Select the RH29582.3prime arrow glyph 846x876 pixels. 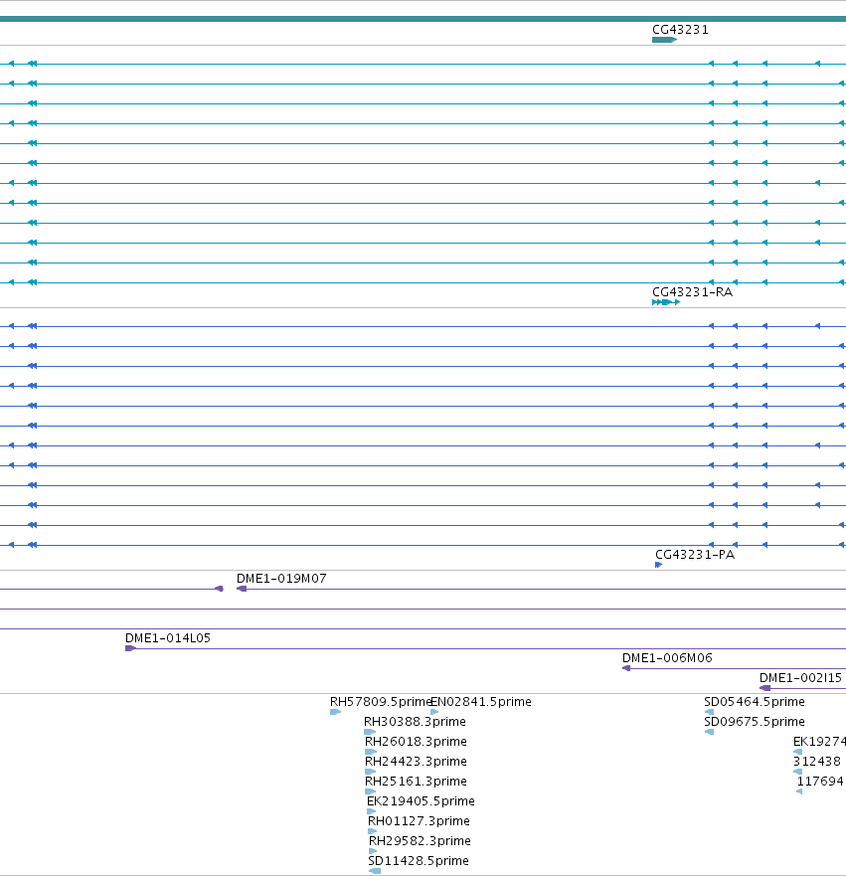(373, 851)
